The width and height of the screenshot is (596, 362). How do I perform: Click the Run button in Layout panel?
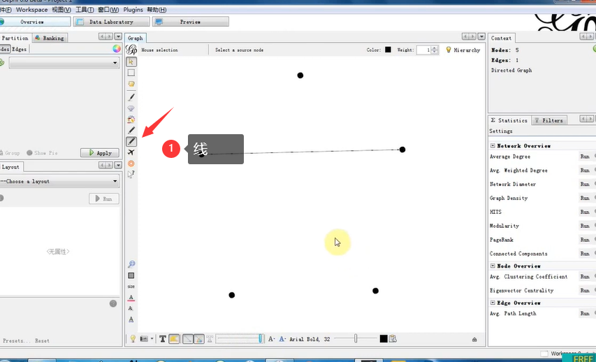point(104,198)
